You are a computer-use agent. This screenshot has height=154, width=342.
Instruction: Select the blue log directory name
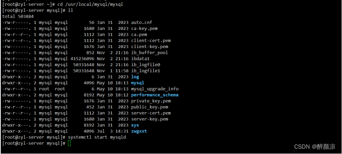135,77
